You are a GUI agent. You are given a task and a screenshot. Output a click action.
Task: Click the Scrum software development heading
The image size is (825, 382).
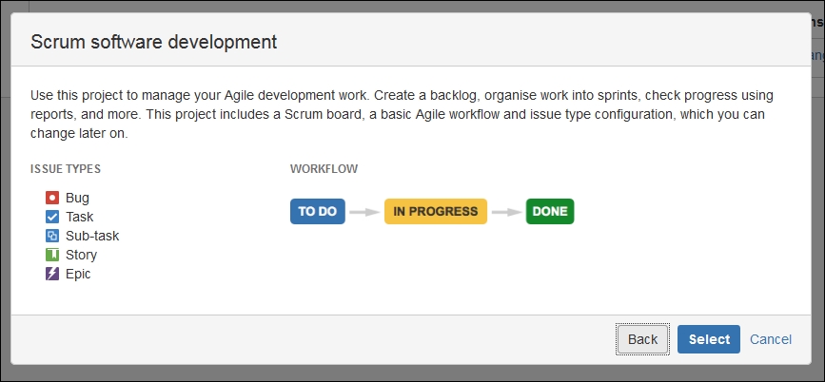(x=153, y=42)
